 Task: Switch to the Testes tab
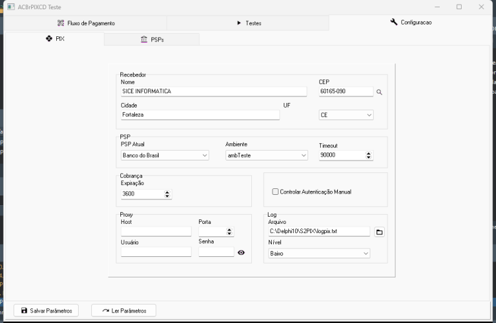point(248,23)
